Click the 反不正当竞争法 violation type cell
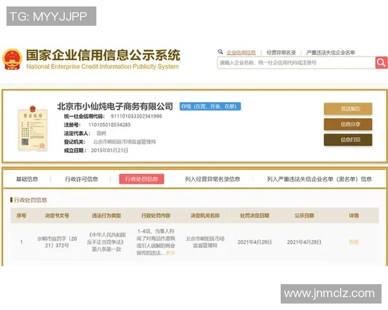Image resolution: width=388 pixels, height=310 pixels. tap(107, 242)
